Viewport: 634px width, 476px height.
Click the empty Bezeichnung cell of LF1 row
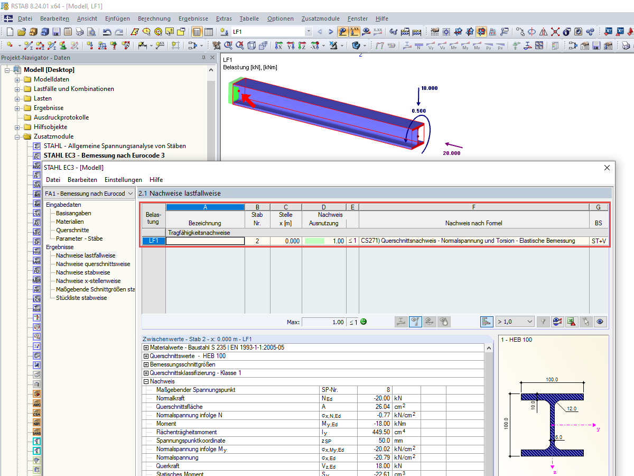point(205,241)
